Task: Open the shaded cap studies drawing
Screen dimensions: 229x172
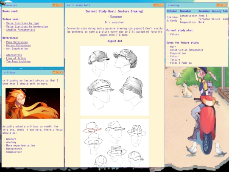Action: pyautogui.click(x=114, y=81)
